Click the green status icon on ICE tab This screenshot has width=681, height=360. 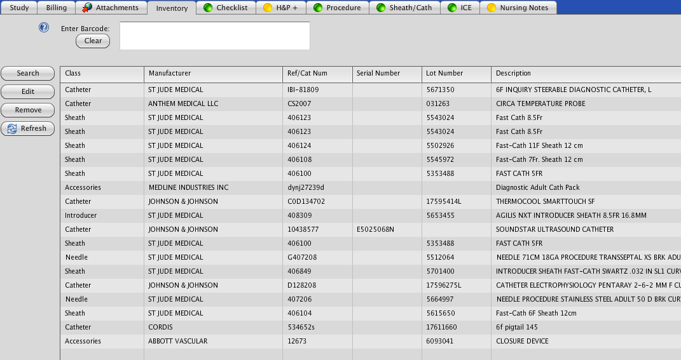(452, 8)
